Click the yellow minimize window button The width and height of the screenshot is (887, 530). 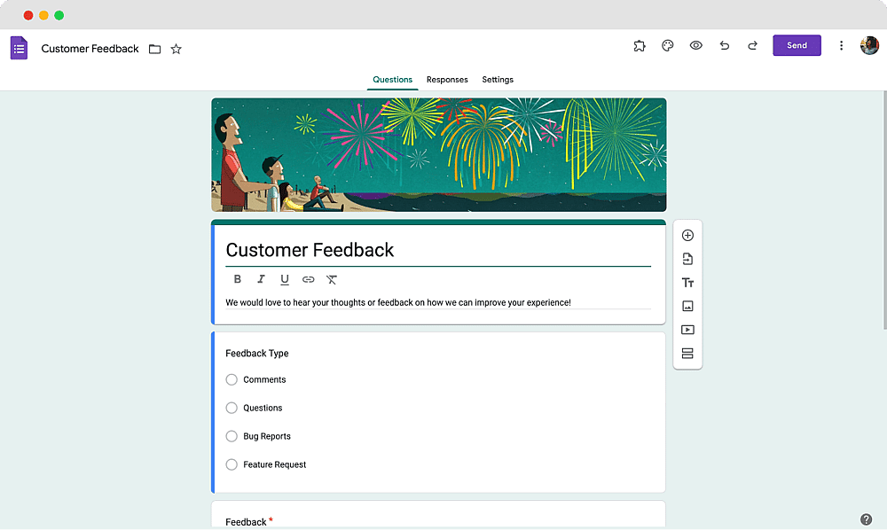click(43, 15)
